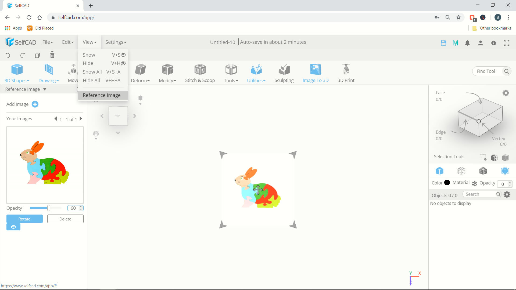Close the open View menu
This screenshot has height=290, width=516.
(x=89, y=42)
